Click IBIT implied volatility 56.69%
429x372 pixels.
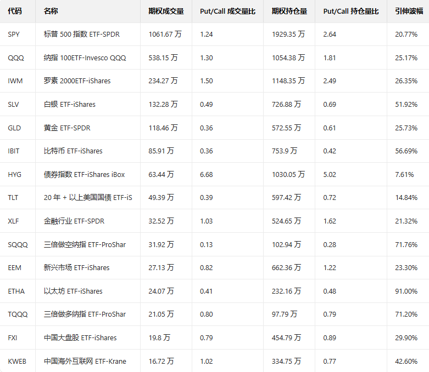pos(406,151)
